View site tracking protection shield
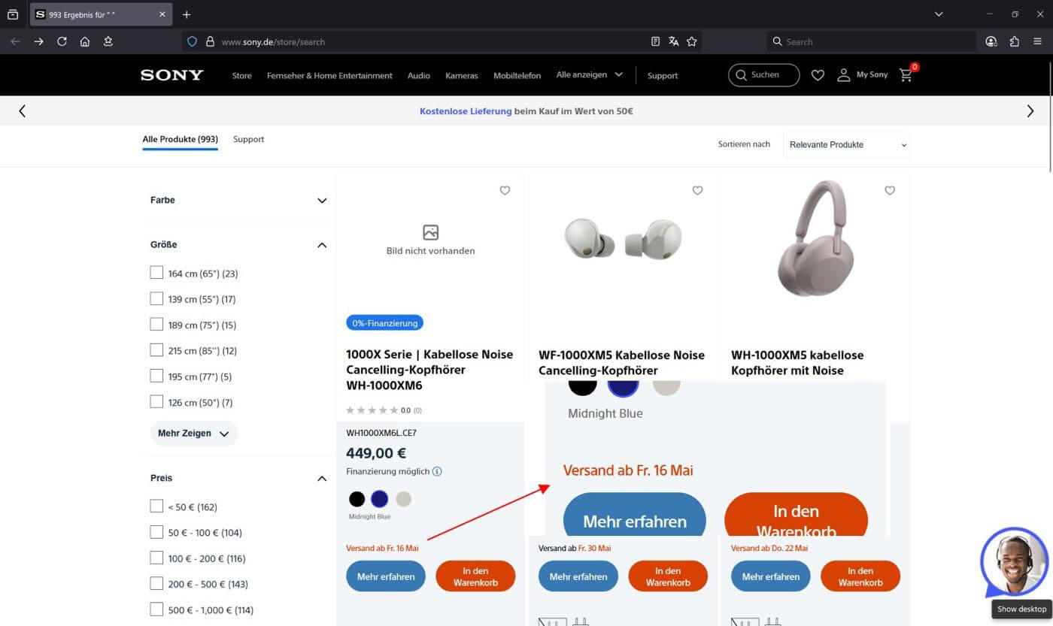 192,42
